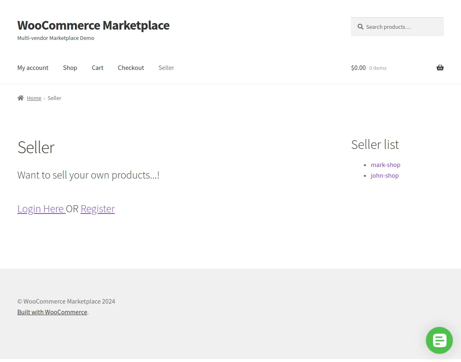Go to the Shop page
The height and width of the screenshot is (362, 461).
[70, 68]
